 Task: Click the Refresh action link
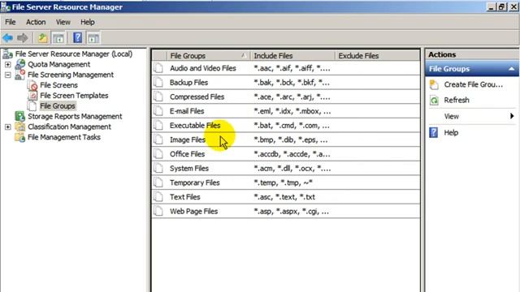(457, 100)
